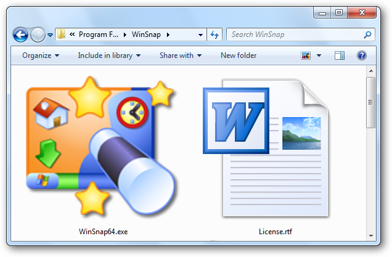Toggle the preview pane button

point(340,55)
